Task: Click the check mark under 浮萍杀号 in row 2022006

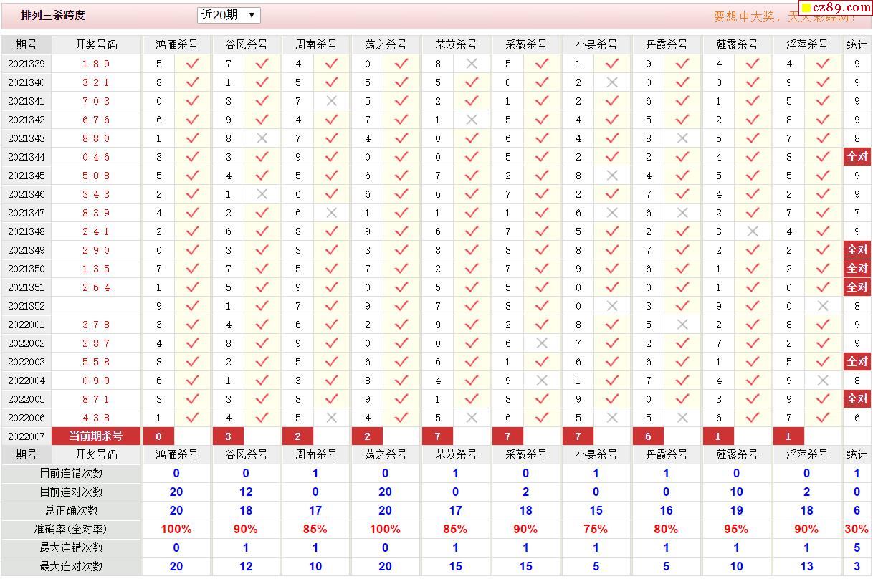Action: pos(823,418)
